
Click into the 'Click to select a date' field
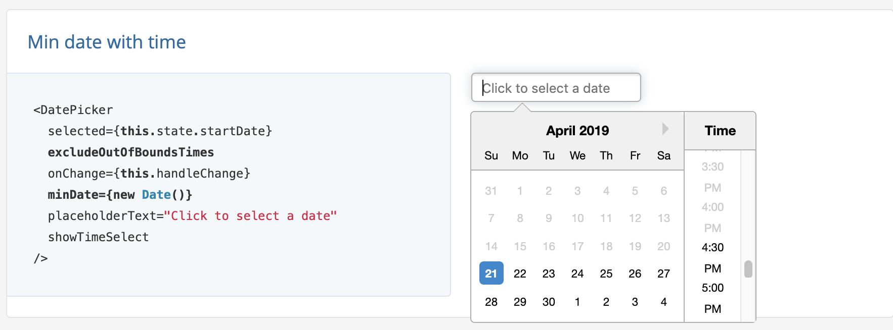(x=555, y=87)
